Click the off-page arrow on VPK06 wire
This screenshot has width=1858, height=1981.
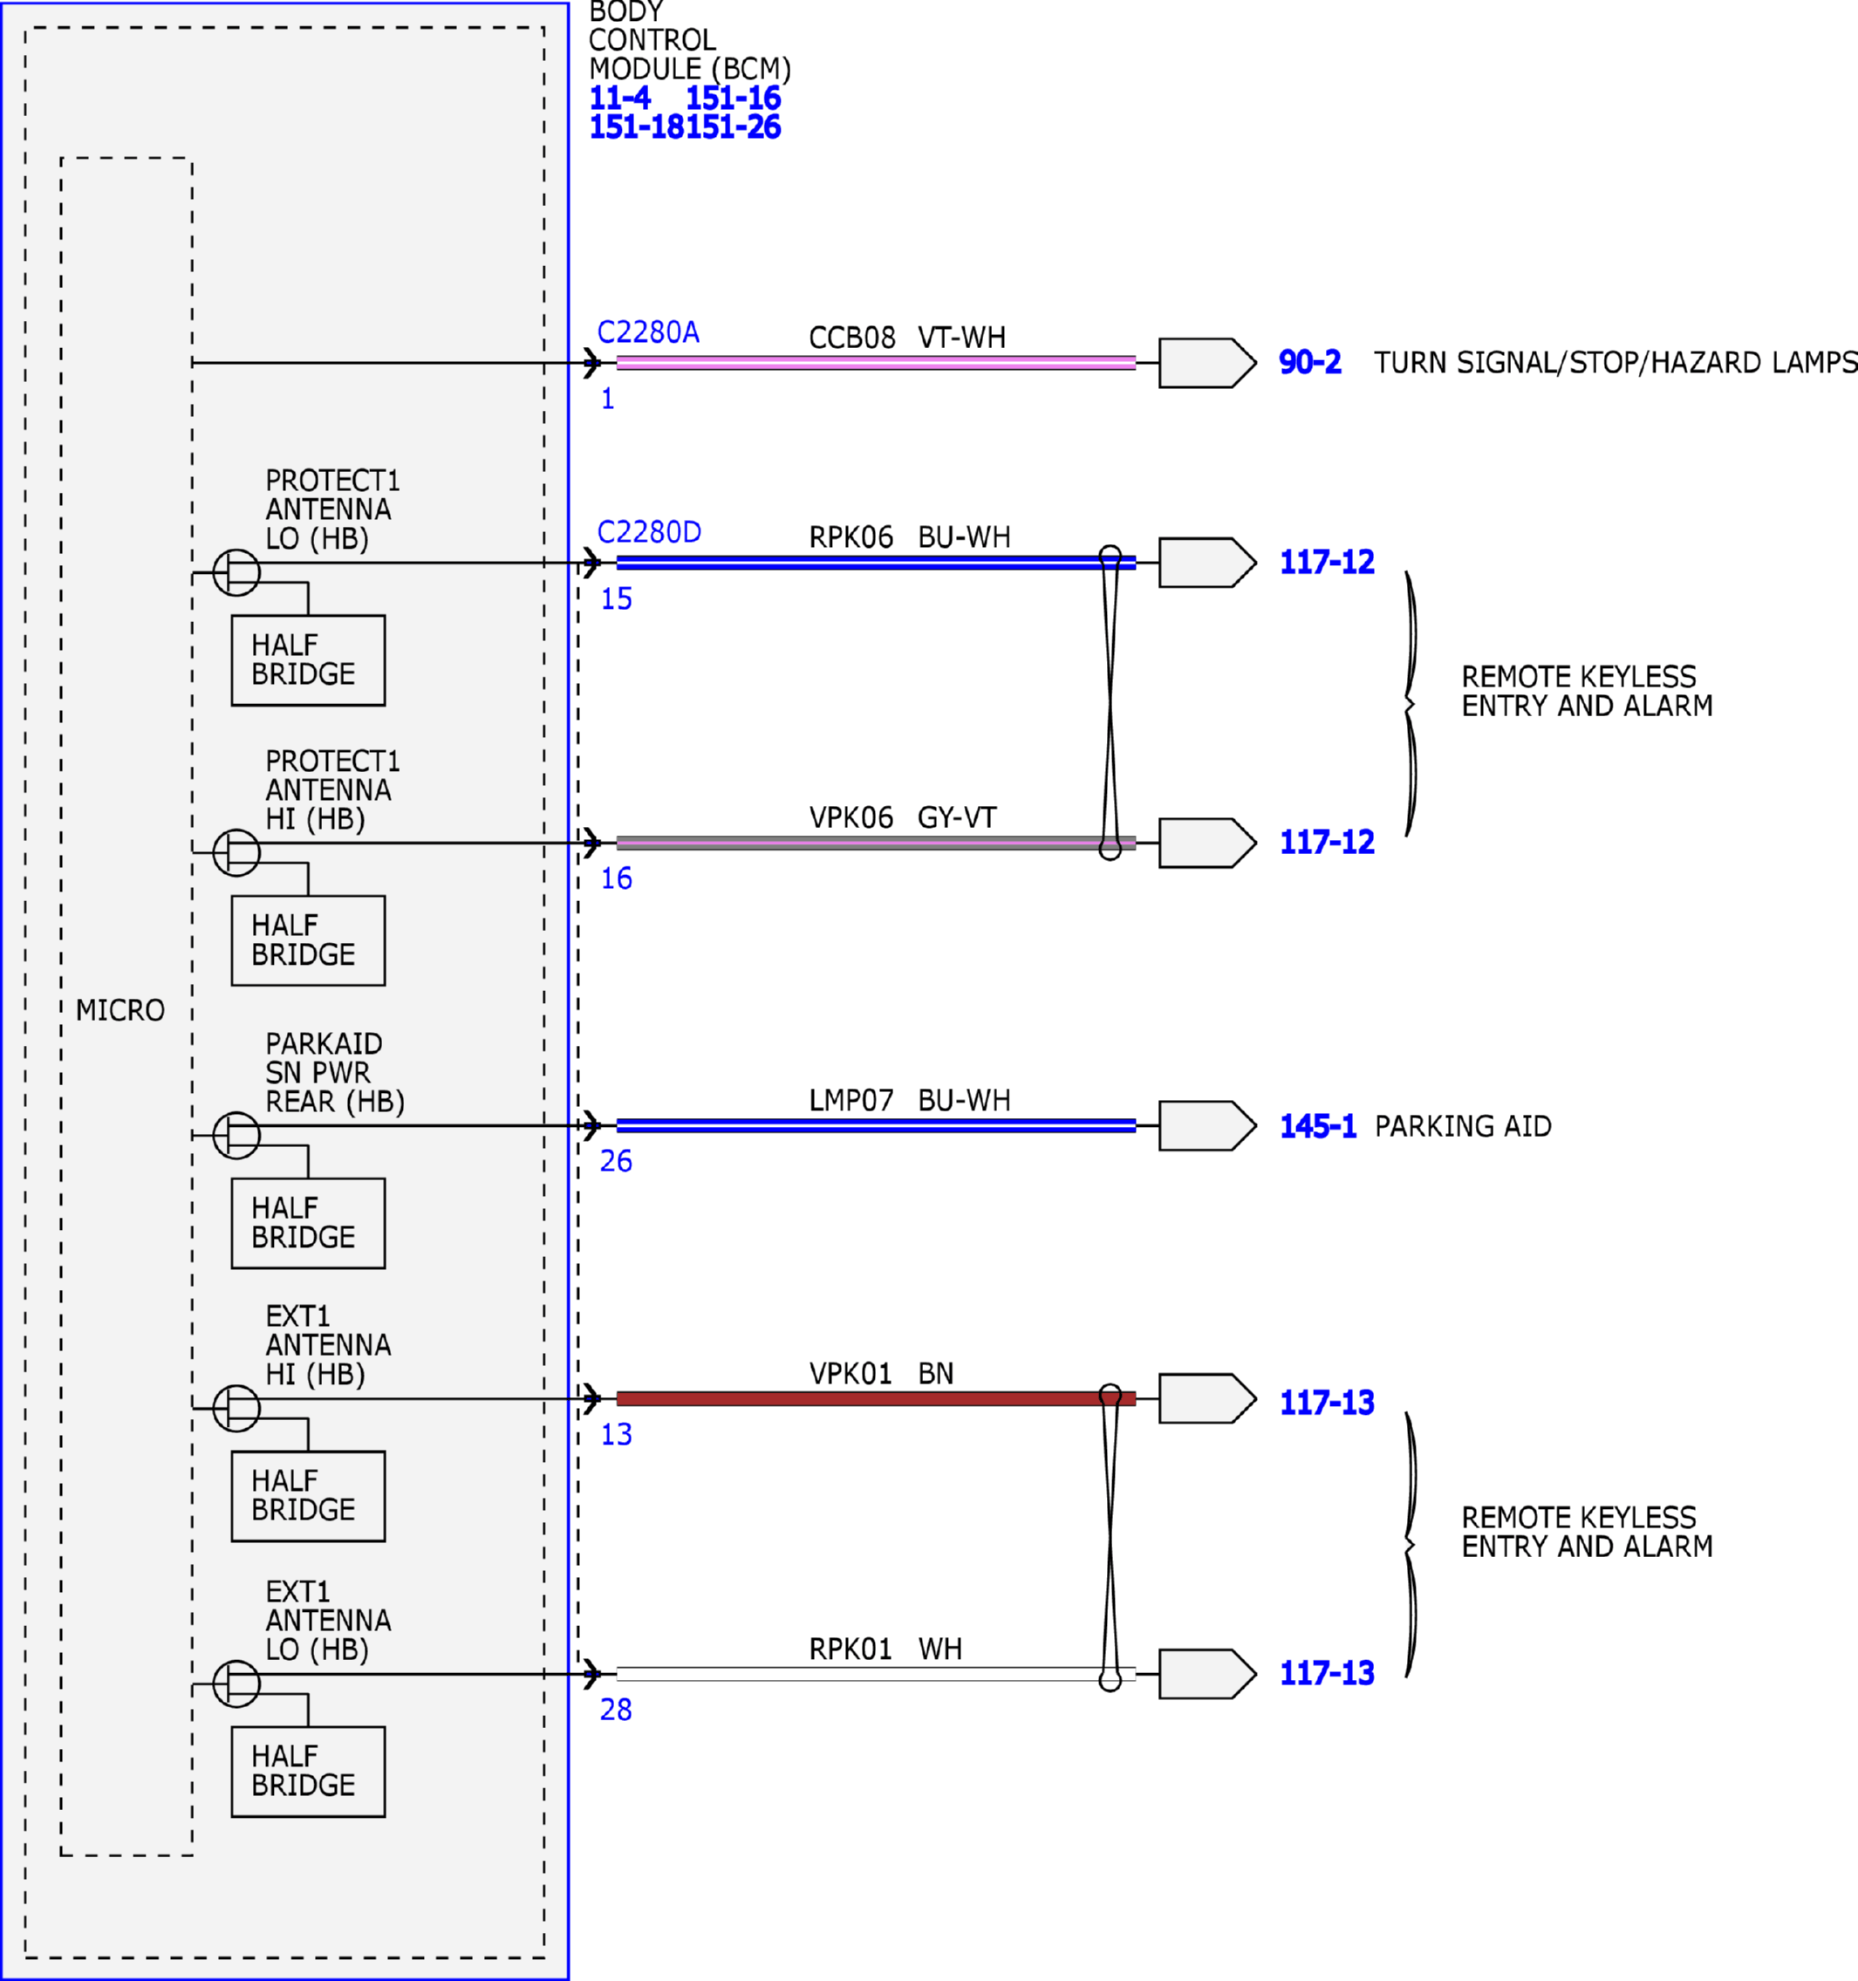coord(1207,843)
